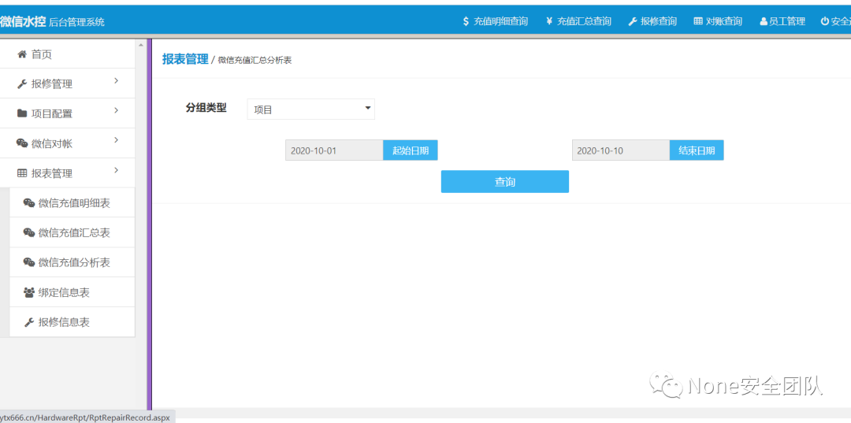Click the start date field 2020-10-01

point(334,150)
